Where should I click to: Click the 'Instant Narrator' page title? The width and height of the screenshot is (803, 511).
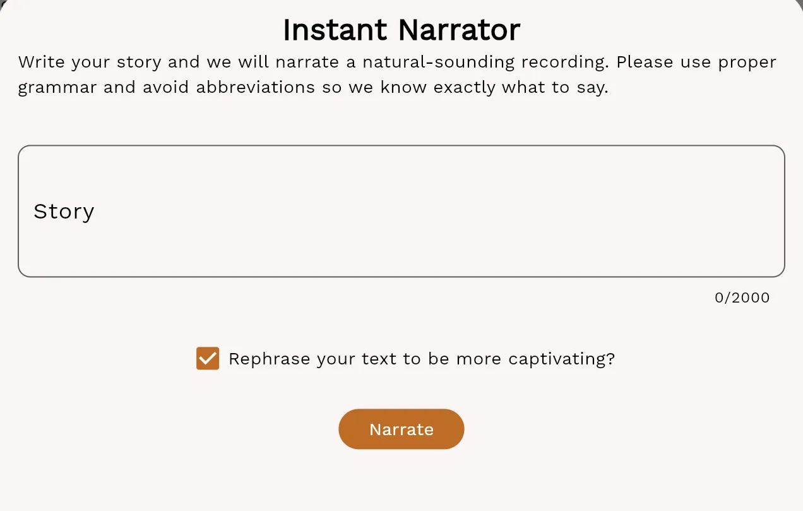(401, 29)
